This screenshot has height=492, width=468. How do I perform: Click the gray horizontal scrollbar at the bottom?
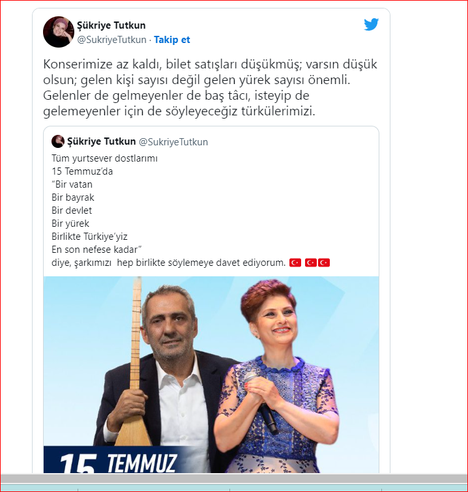[x=234, y=478]
